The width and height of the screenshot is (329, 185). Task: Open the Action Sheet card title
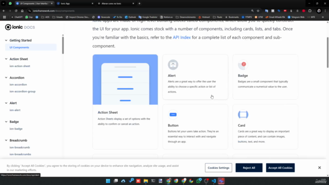click(107, 113)
